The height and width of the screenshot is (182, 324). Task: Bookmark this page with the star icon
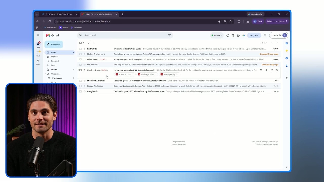pyautogui.click(x=230, y=21)
